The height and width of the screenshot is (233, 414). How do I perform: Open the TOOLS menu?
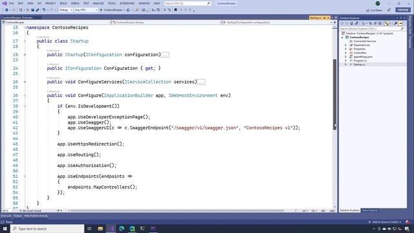click(112, 3)
